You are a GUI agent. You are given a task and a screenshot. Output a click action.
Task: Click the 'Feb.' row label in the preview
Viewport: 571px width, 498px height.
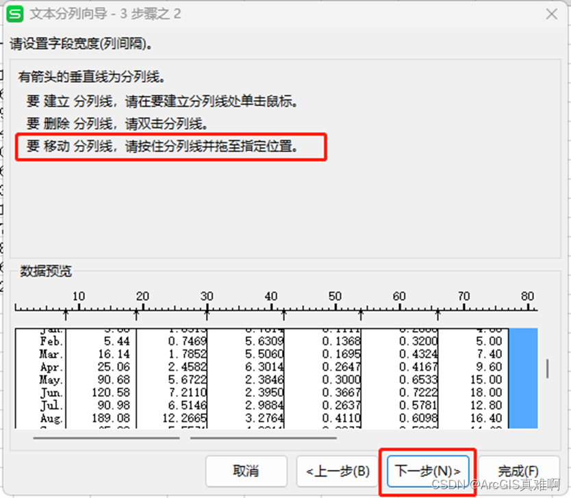(51, 341)
